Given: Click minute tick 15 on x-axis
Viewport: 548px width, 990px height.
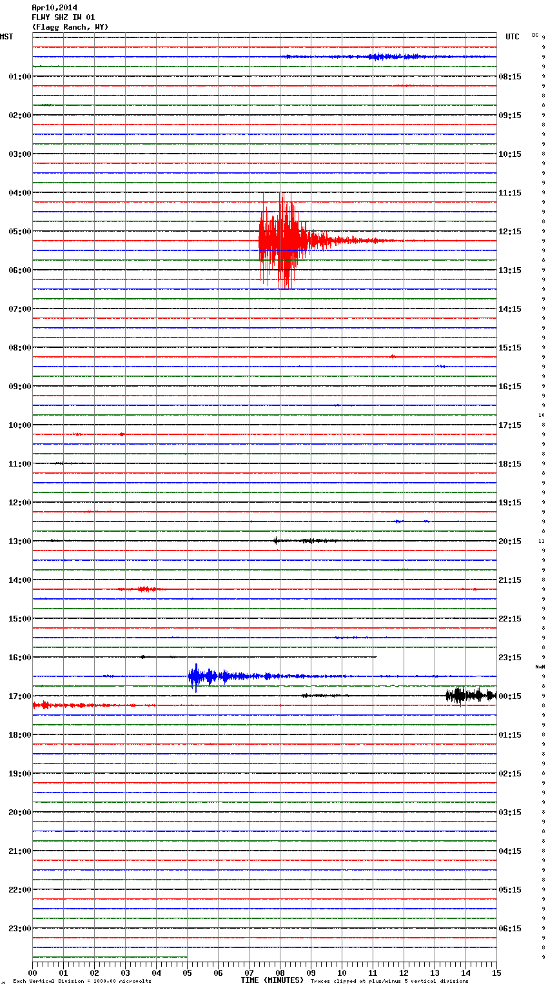Looking at the screenshot, I should (x=496, y=973).
